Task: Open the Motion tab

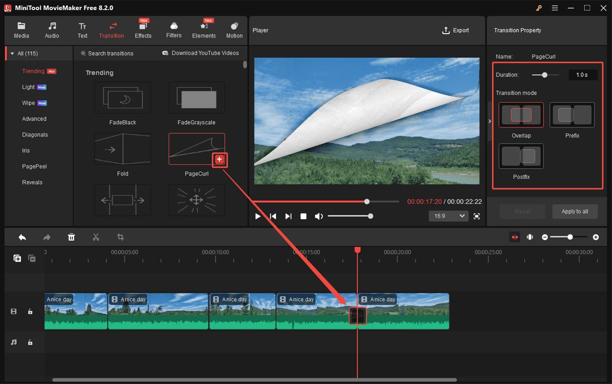Action: pyautogui.click(x=234, y=30)
